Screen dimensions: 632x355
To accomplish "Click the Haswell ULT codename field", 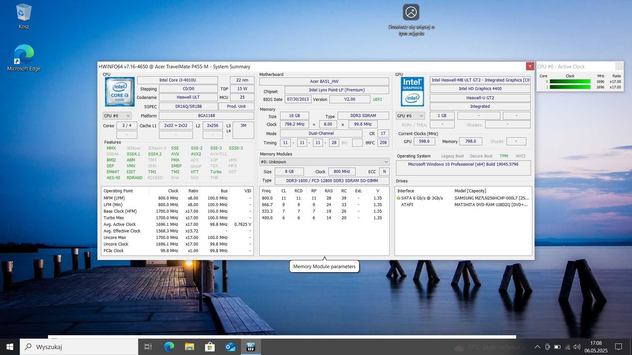I will (188, 97).
